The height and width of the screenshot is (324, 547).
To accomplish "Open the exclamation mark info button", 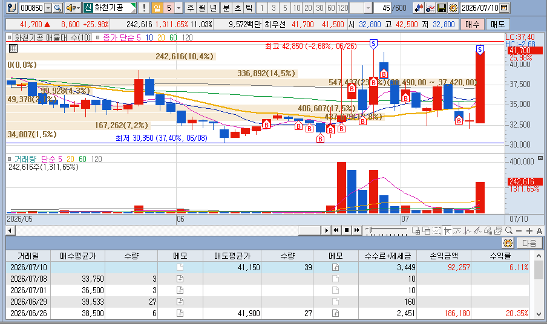I will 144,8.
